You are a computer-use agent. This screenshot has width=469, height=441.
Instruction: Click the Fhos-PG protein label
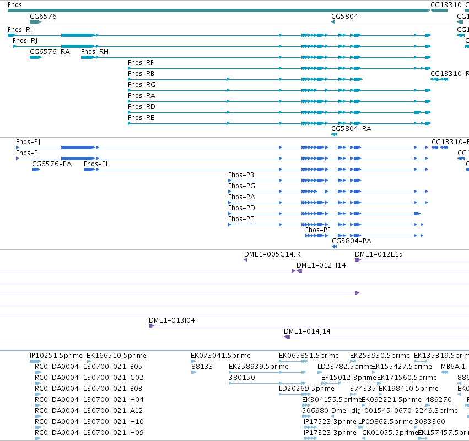[242, 186]
